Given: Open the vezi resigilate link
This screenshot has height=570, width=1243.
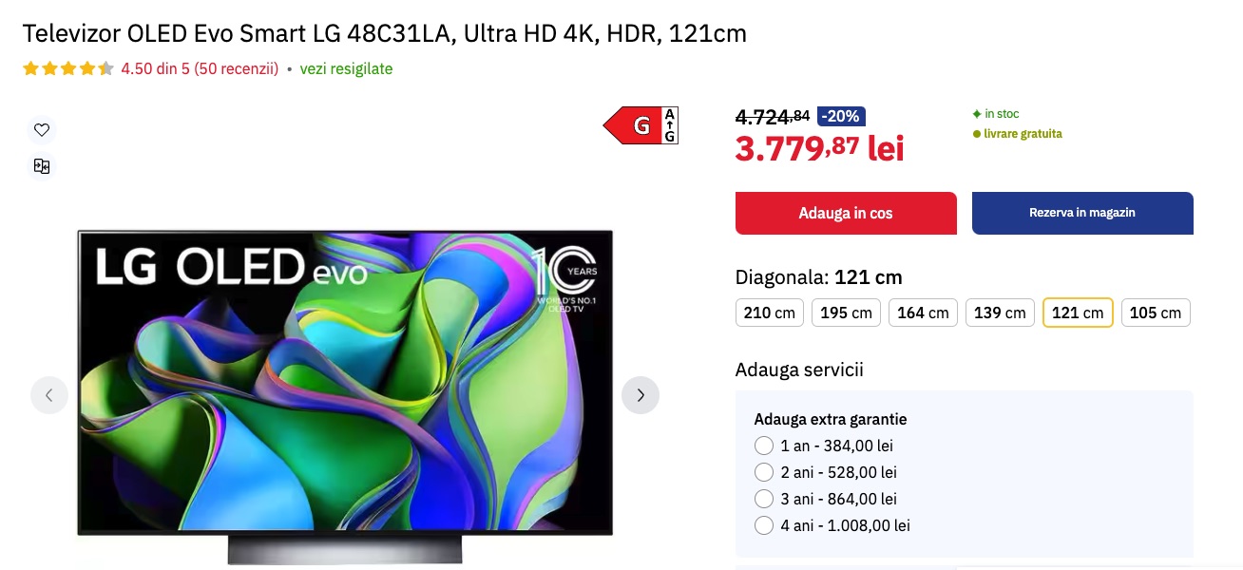Looking at the screenshot, I should pos(346,68).
